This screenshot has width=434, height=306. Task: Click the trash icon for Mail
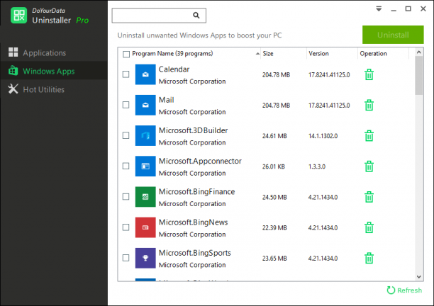point(369,106)
